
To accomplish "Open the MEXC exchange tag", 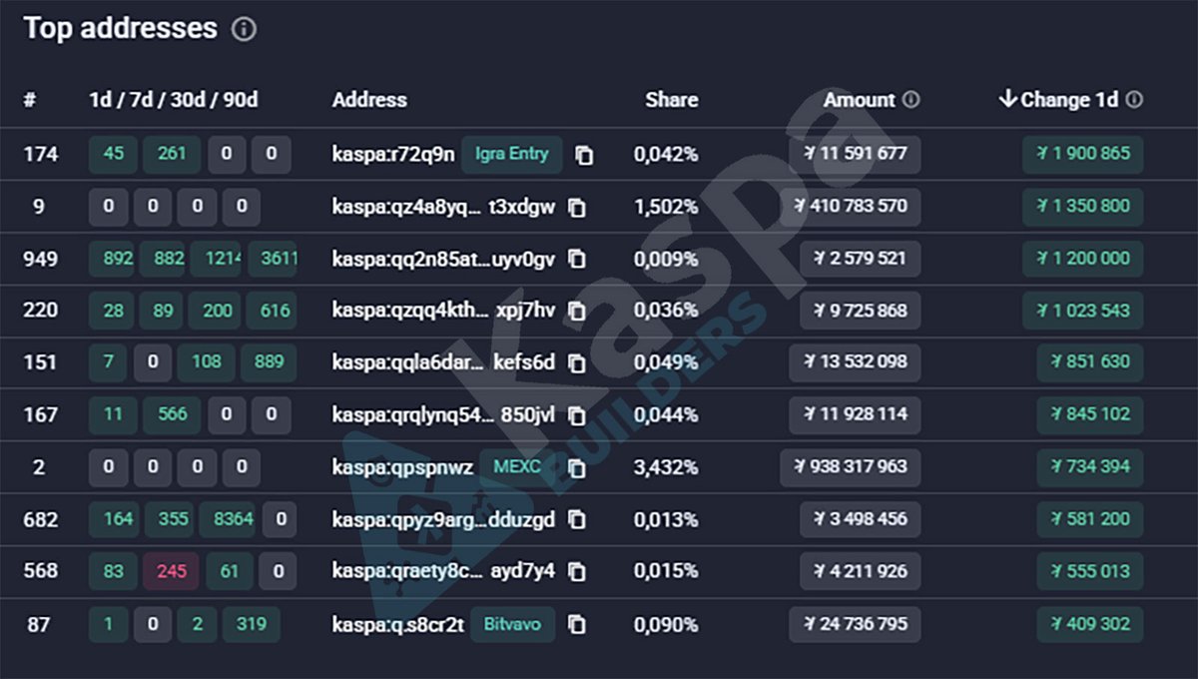I will point(517,467).
